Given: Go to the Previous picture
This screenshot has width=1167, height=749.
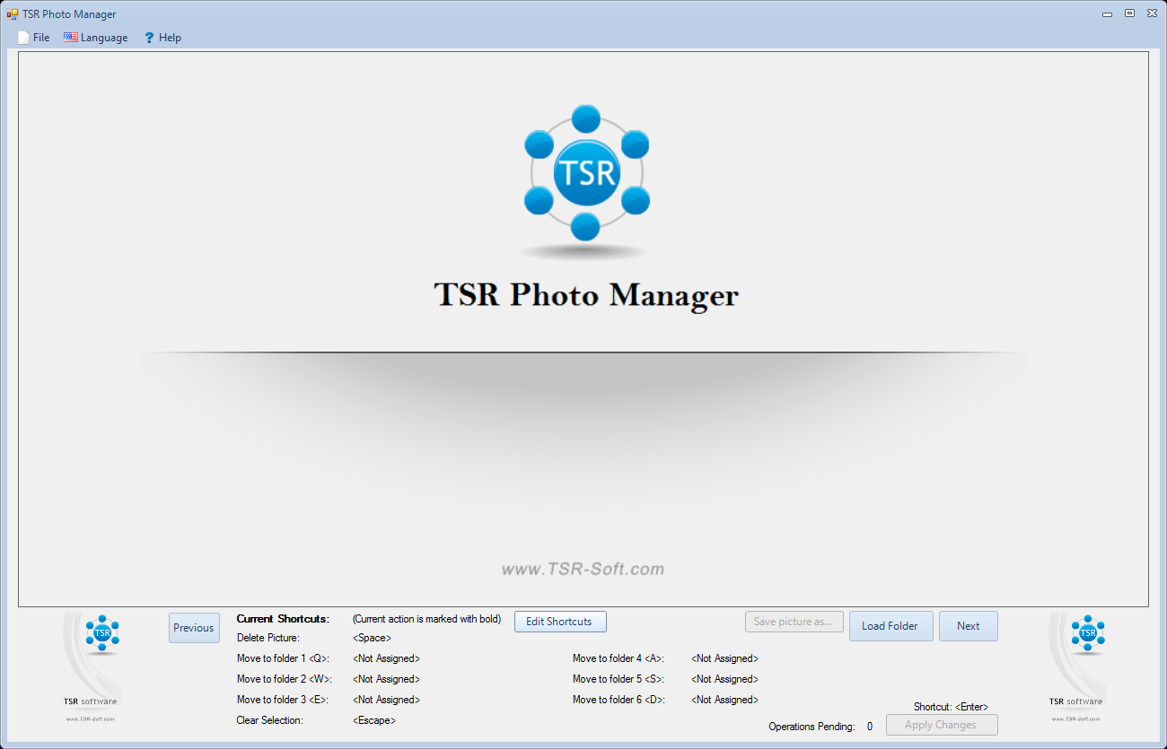Looking at the screenshot, I should [x=194, y=628].
